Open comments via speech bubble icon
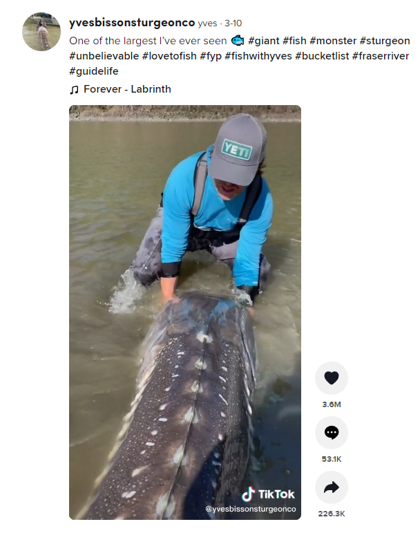420x533 pixels. 332,433
